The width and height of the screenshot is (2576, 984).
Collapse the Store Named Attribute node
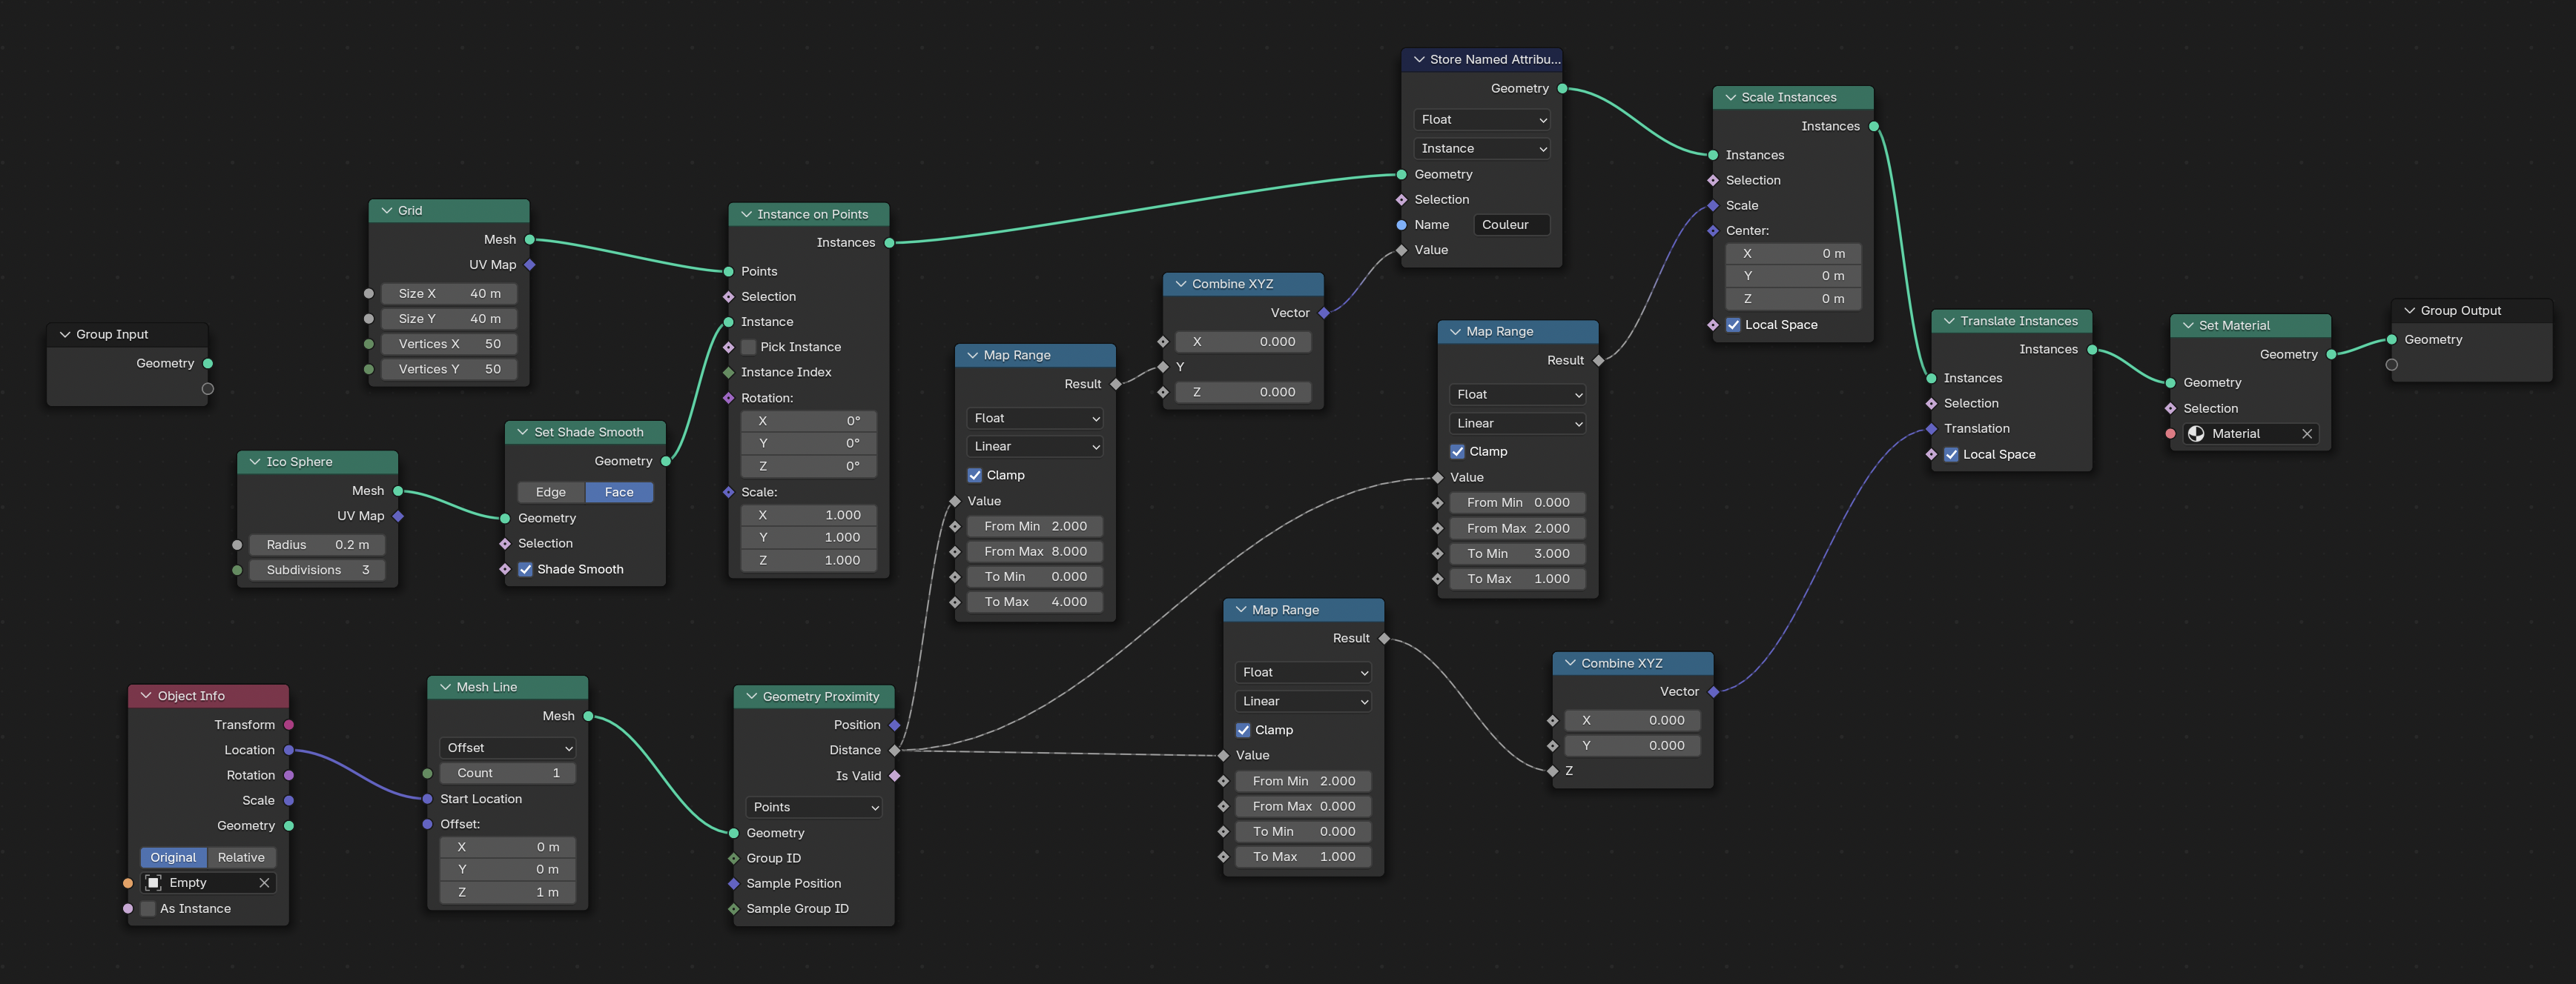1419,59
